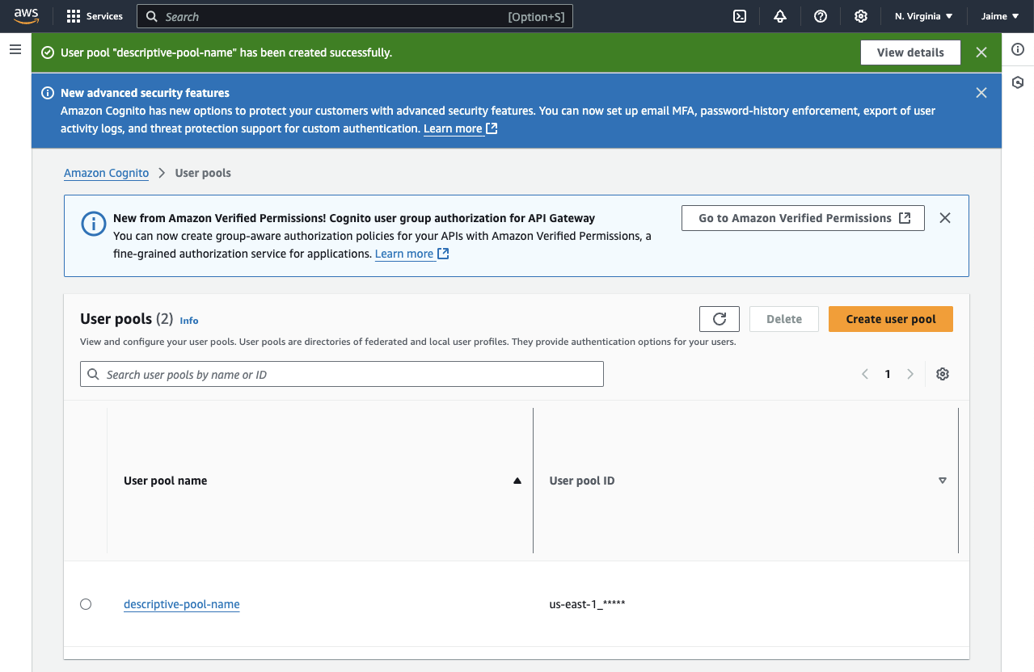The width and height of the screenshot is (1034, 672).
Task: Refresh the user pools list
Action: pyautogui.click(x=720, y=319)
